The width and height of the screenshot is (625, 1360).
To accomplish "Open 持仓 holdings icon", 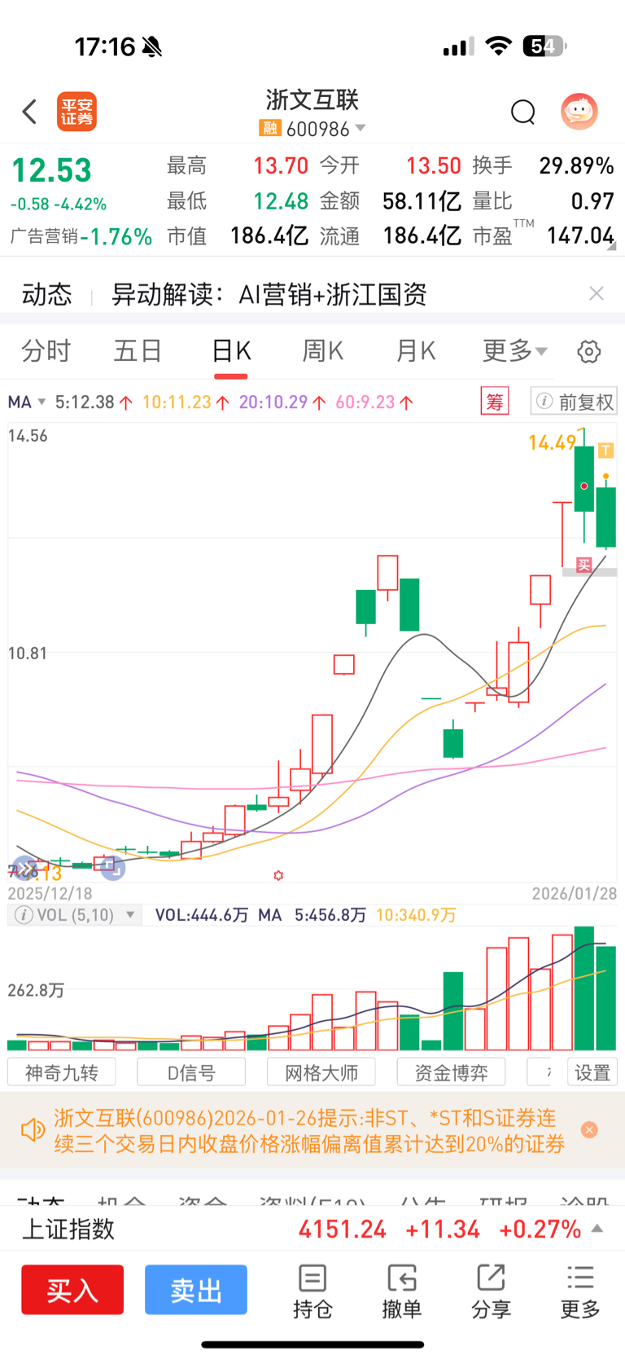I will [312, 1292].
